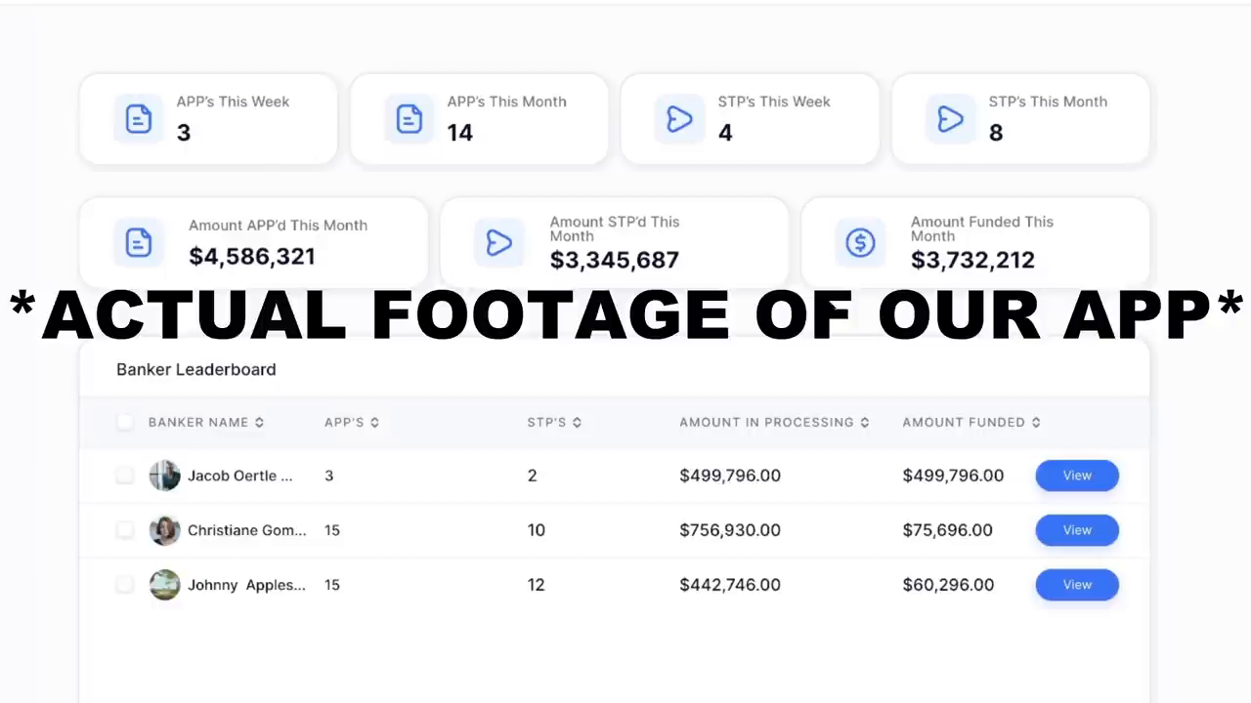Click the $4,586,321 amount value
This screenshot has height=703, width=1251.
pyautogui.click(x=252, y=257)
